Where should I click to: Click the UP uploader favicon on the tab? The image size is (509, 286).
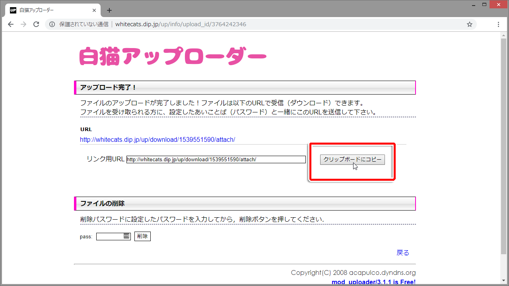pyautogui.click(x=13, y=10)
